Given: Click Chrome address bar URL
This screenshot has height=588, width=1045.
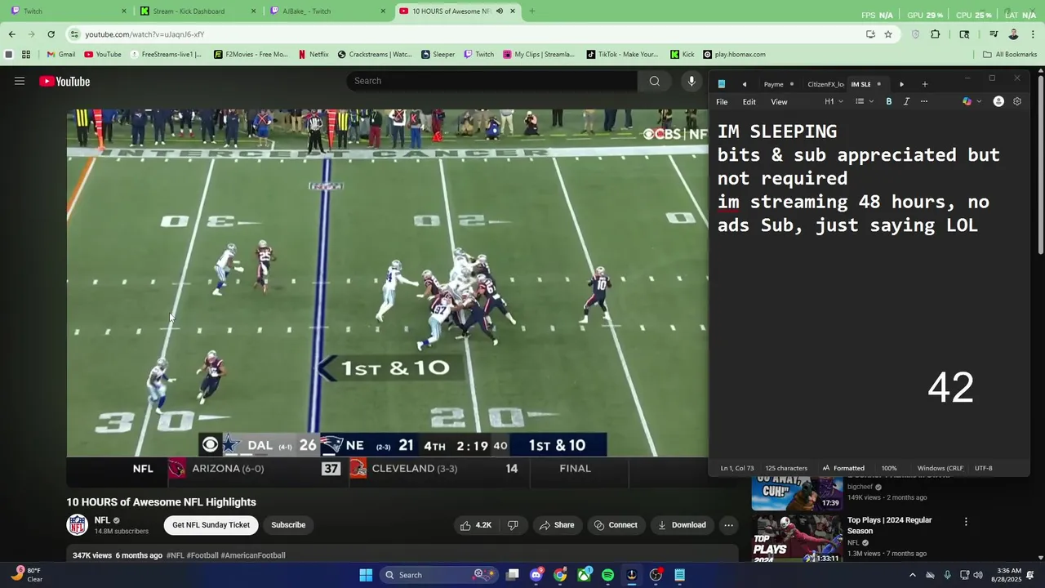Looking at the screenshot, I should (x=145, y=34).
